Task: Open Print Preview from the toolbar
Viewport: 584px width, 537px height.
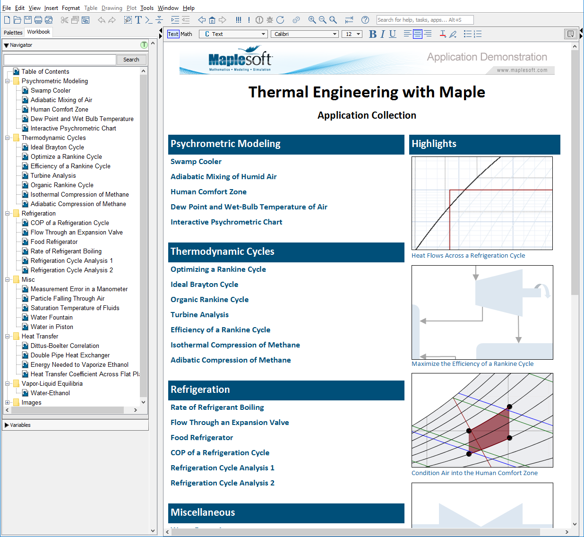Action: [x=49, y=20]
